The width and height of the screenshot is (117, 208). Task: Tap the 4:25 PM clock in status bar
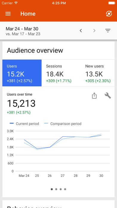click(x=59, y=3)
